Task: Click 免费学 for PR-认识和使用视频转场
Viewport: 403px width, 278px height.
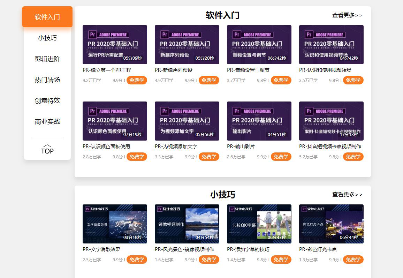Action: click(353, 80)
